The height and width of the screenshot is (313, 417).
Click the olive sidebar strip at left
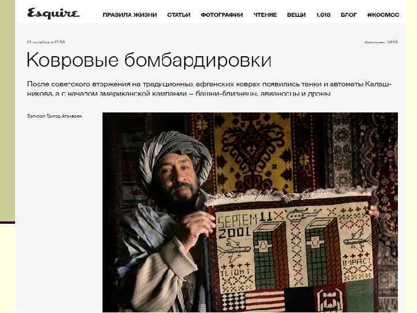click(x=8, y=111)
